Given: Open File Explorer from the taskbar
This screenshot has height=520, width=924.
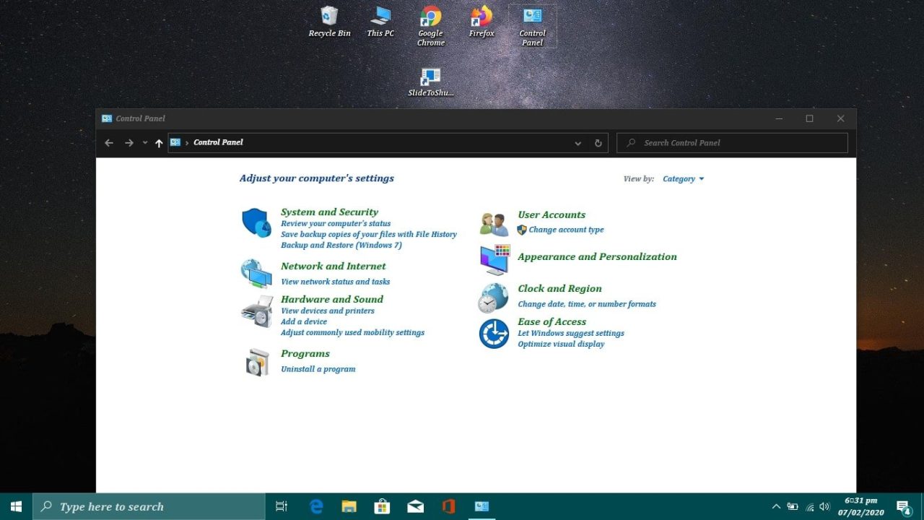Looking at the screenshot, I should click(349, 506).
